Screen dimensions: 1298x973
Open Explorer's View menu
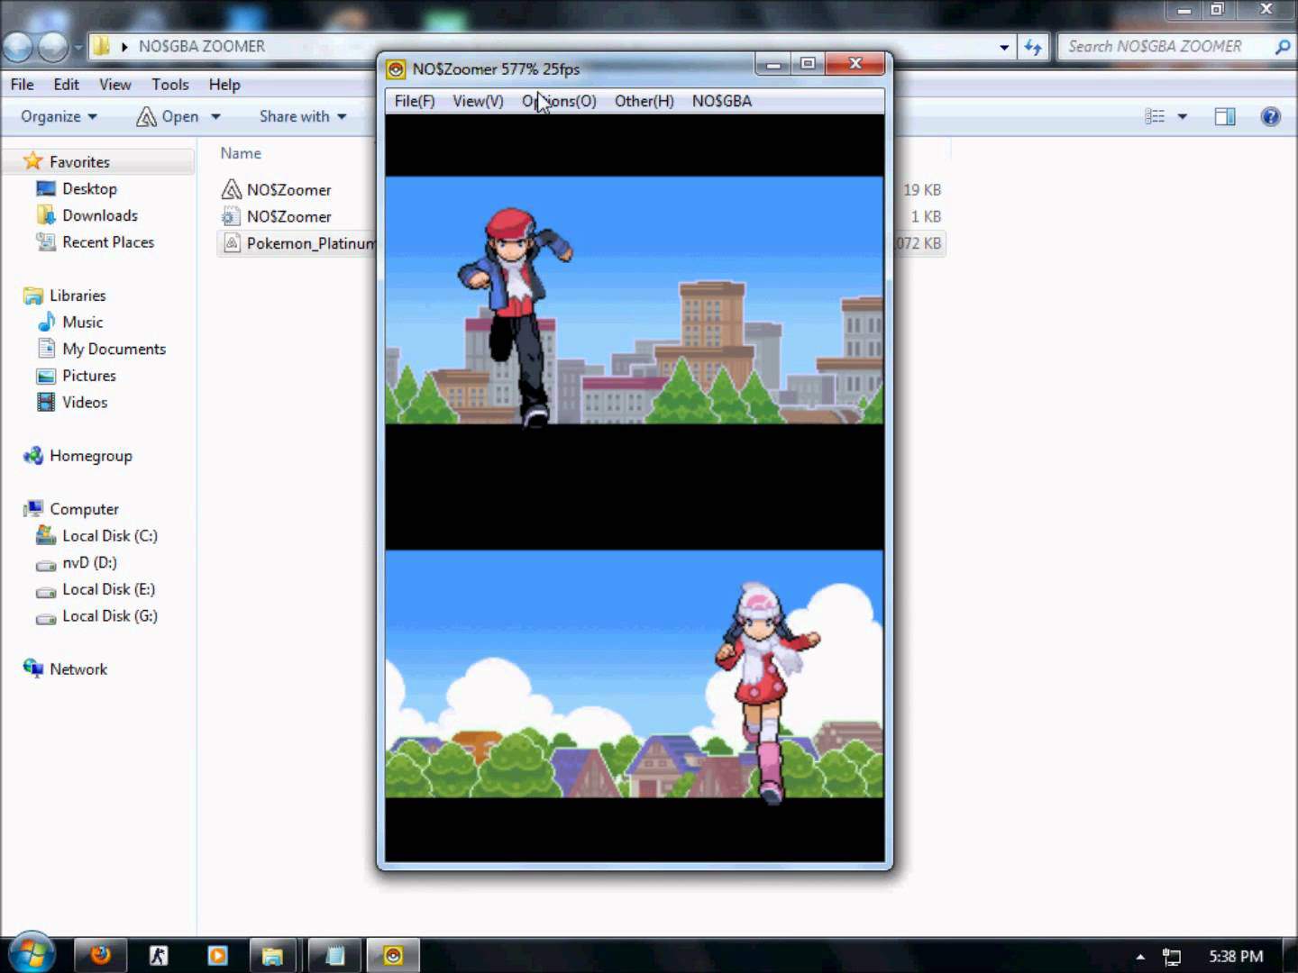click(x=114, y=85)
